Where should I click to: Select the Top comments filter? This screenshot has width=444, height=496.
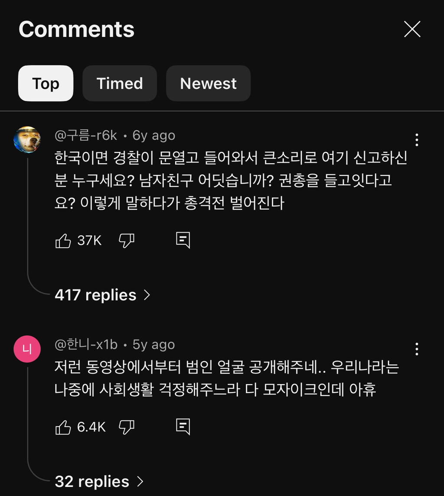tap(46, 83)
